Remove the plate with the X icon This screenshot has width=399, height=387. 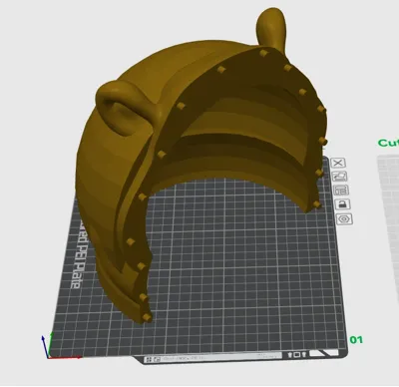point(339,163)
